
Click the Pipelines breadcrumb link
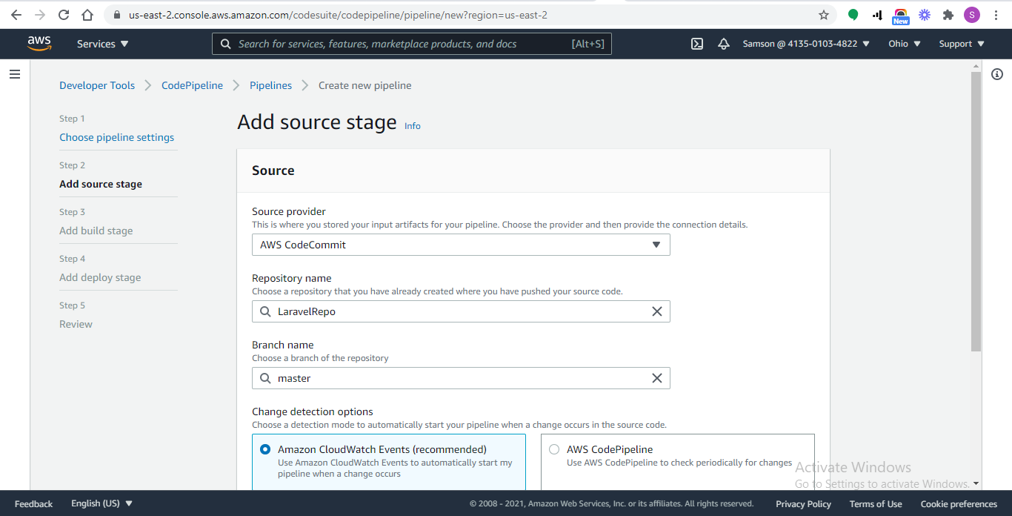[270, 85]
